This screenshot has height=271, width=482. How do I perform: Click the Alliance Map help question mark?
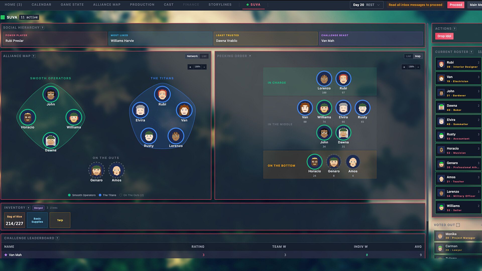(34, 56)
